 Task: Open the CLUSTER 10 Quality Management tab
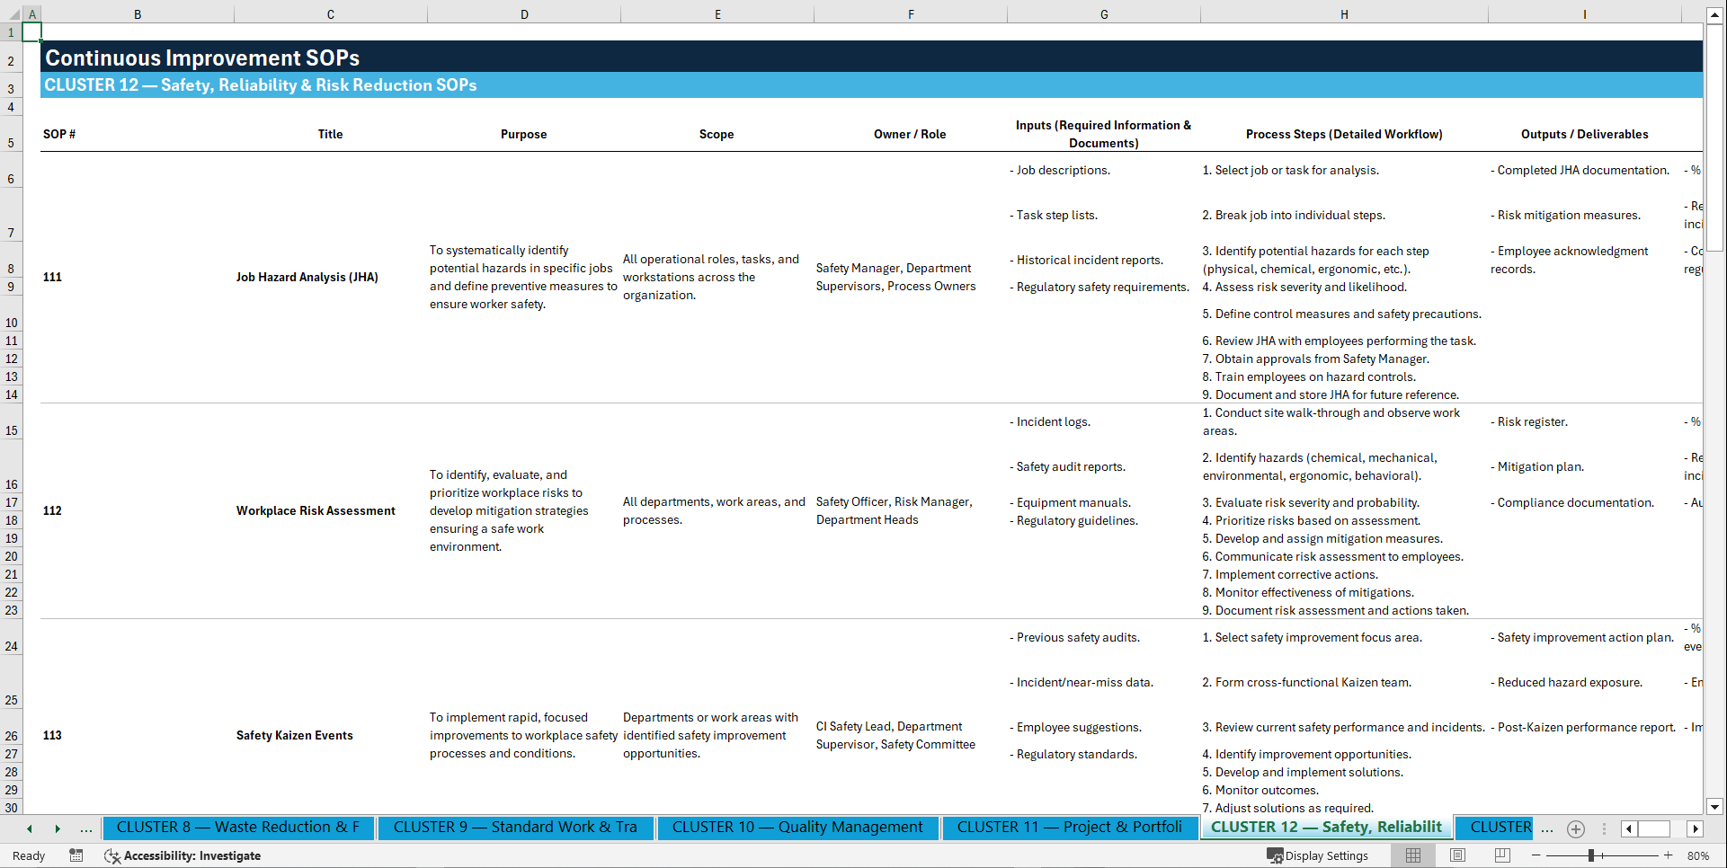pos(797,828)
